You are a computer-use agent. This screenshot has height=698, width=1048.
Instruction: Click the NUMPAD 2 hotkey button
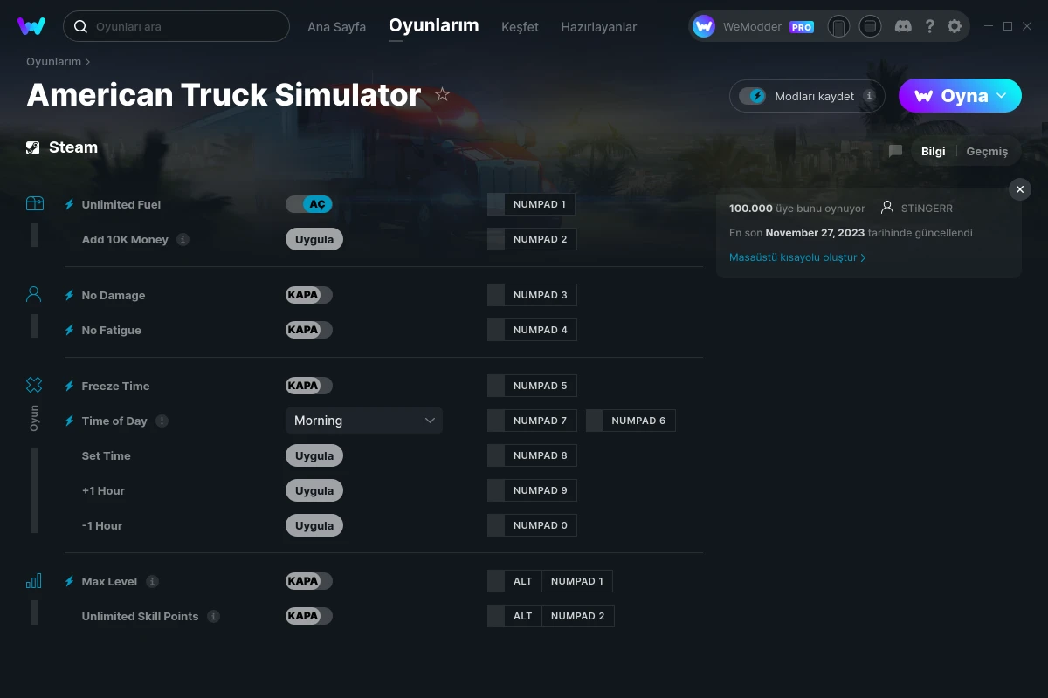click(541, 239)
